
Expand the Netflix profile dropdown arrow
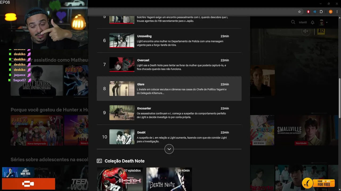[x=327, y=23]
